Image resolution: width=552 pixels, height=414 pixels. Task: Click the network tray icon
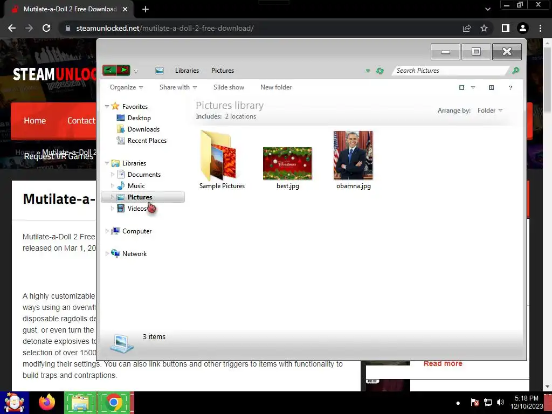(x=487, y=402)
